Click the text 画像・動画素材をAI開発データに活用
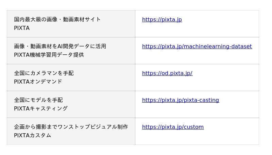The width and height of the screenshot is (272, 155). (x=60, y=47)
